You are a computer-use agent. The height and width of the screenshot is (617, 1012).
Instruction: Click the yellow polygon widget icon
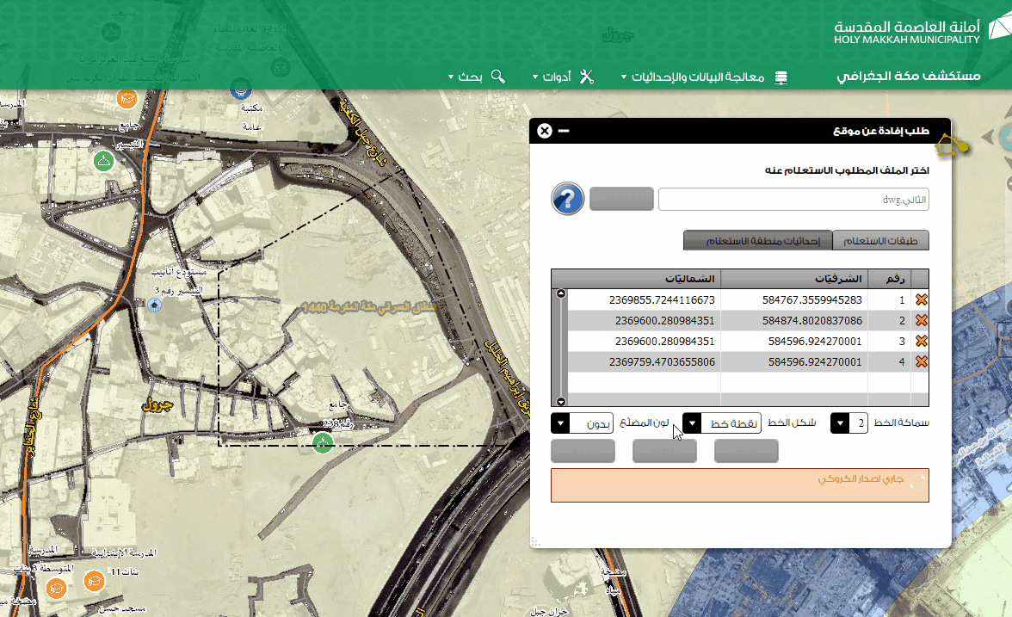[952, 145]
